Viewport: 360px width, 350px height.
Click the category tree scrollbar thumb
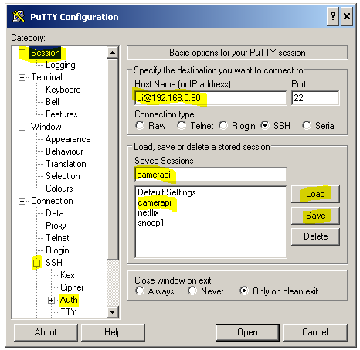click(112, 159)
